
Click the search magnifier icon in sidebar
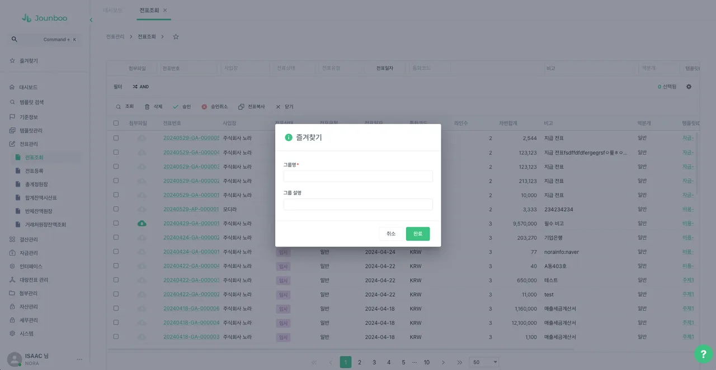pos(15,39)
